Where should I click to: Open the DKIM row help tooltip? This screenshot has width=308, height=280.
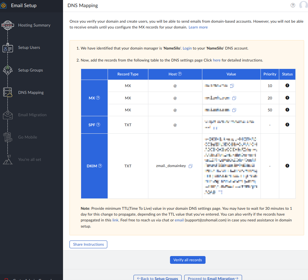[100, 166]
